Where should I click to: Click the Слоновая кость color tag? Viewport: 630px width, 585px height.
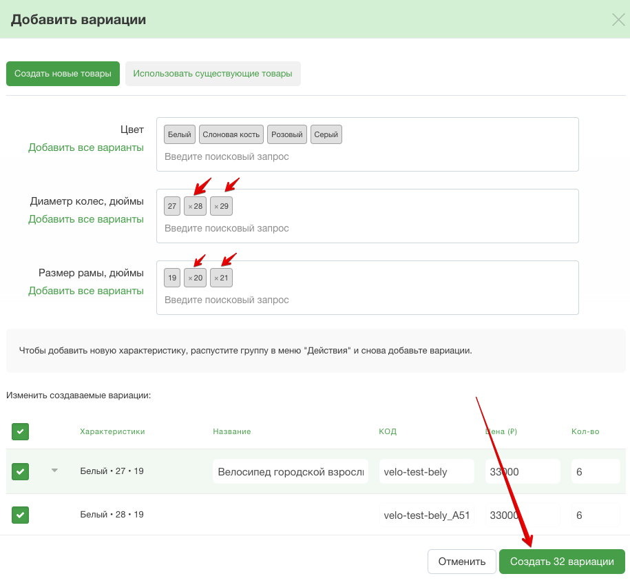(231, 134)
